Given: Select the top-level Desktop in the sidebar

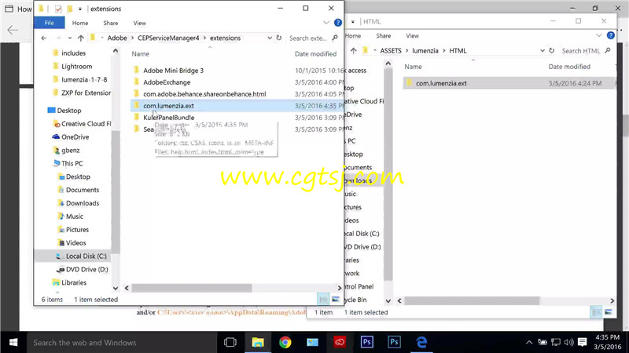Looking at the screenshot, I should click(x=69, y=110).
